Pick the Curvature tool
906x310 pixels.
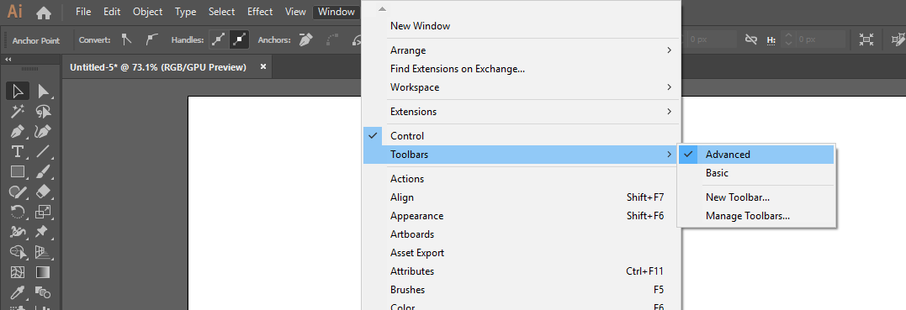click(44, 132)
